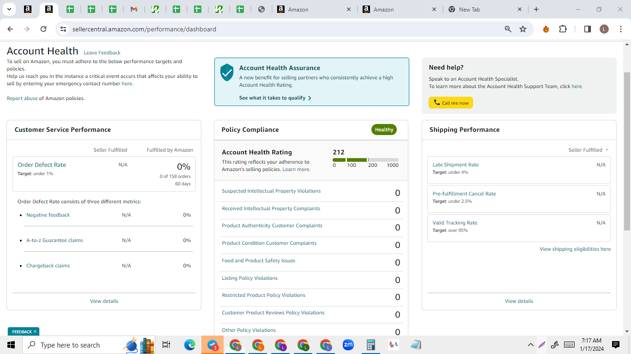631x354 pixels.
Task: View details for Customer Service Performance
Action: click(104, 301)
